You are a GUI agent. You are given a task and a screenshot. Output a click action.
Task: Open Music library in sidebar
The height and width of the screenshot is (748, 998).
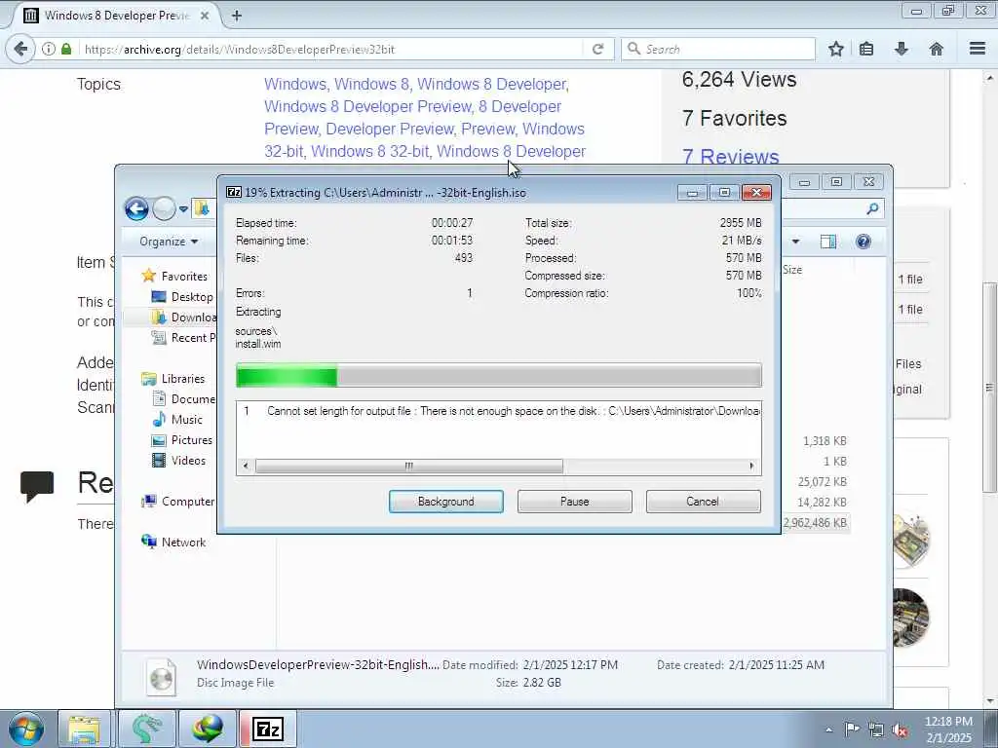coord(186,419)
